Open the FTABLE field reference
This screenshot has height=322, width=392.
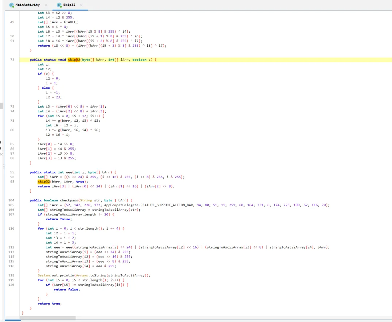[71, 22]
